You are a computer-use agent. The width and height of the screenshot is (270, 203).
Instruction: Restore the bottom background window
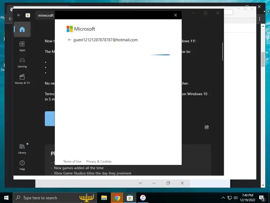pyautogui.click(x=168, y=183)
